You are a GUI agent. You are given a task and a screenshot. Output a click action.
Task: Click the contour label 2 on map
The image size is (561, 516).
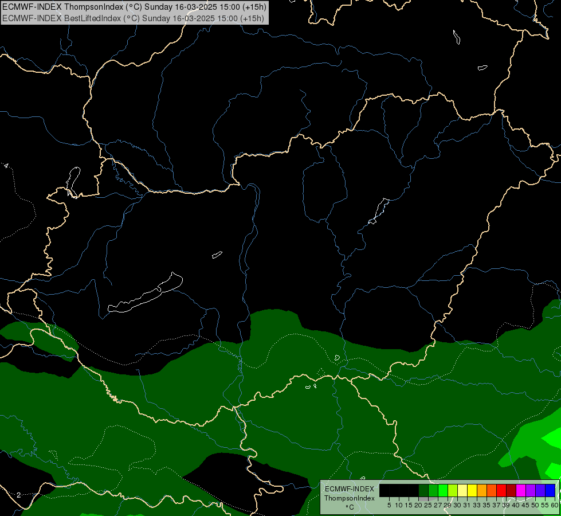click(18, 495)
